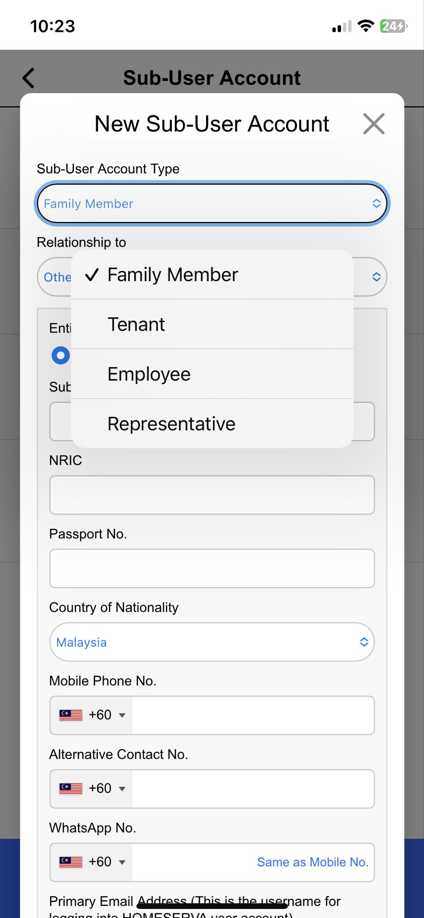Close the New Sub-User Account dialog

click(374, 124)
